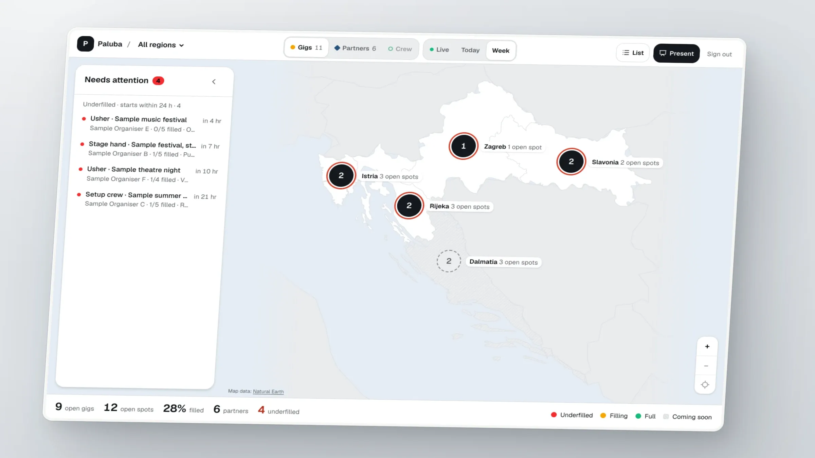Open the Stage hand · Sample festival gig

point(150,149)
